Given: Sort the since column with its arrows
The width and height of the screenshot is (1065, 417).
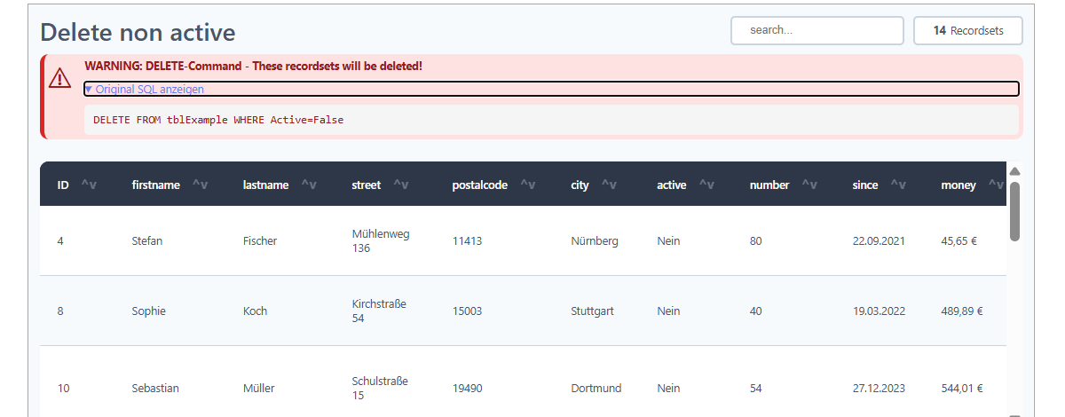Looking at the screenshot, I should click(898, 185).
